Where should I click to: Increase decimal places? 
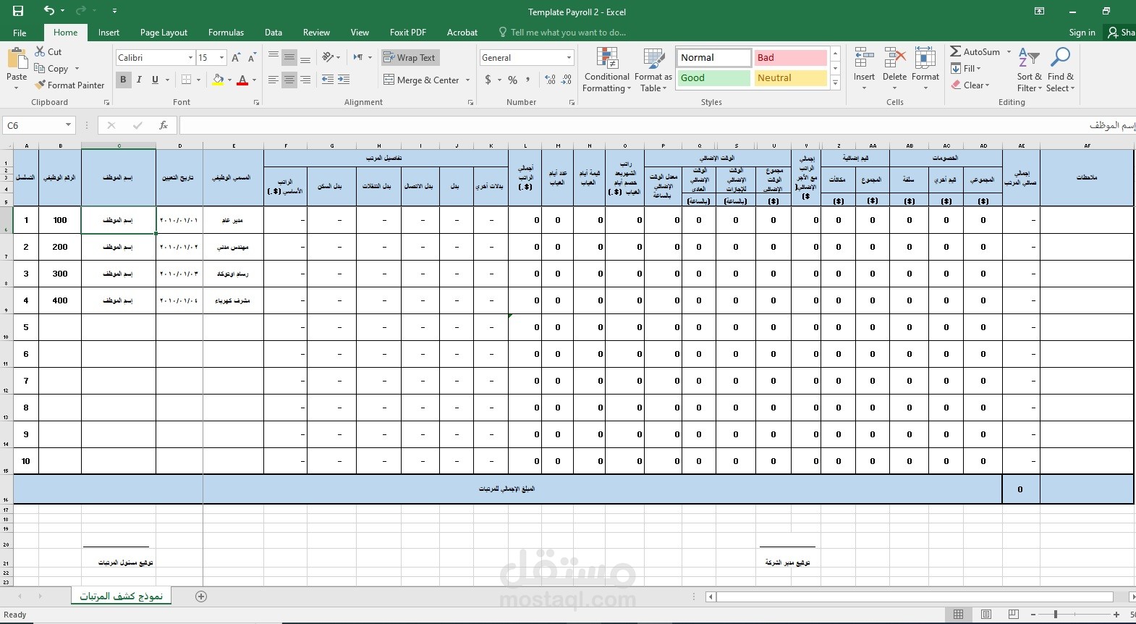pyautogui.click(x=550, y=80)
